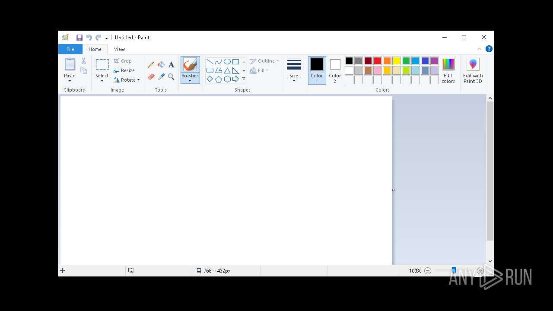Select the Magnifier tool
This screenshot has width=553, height=311.
pos(171,77)
